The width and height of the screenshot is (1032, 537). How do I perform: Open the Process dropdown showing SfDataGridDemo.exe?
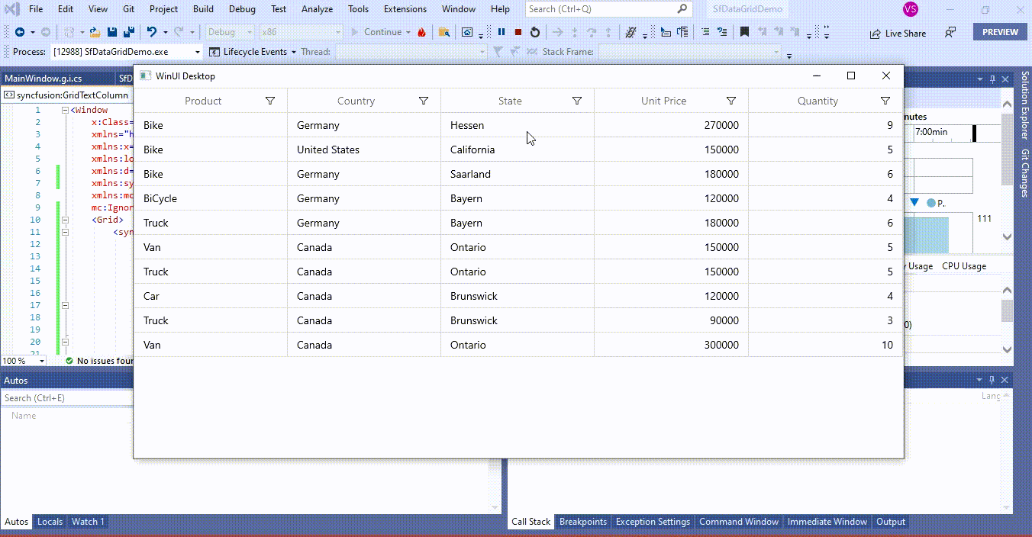click(127, 52)
